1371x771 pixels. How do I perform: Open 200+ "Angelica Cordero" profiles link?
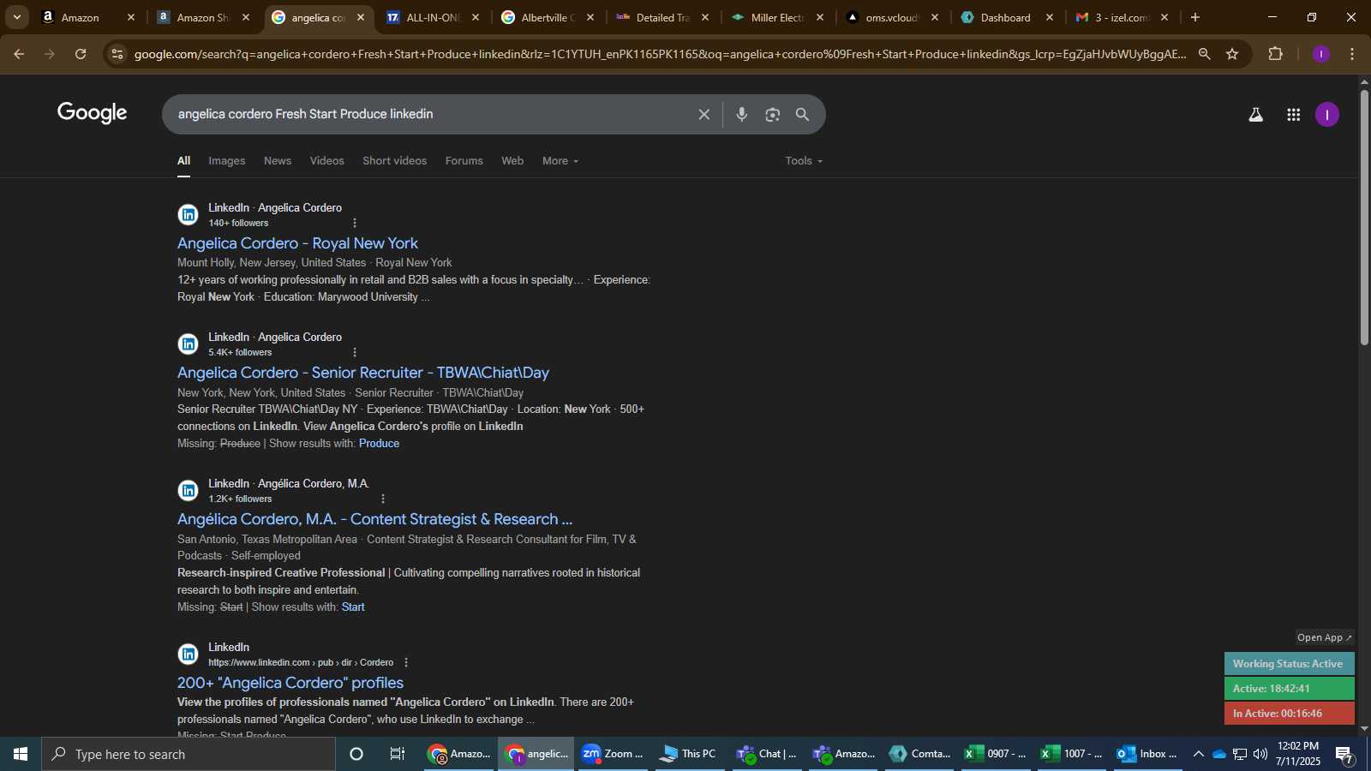[290, 683]
